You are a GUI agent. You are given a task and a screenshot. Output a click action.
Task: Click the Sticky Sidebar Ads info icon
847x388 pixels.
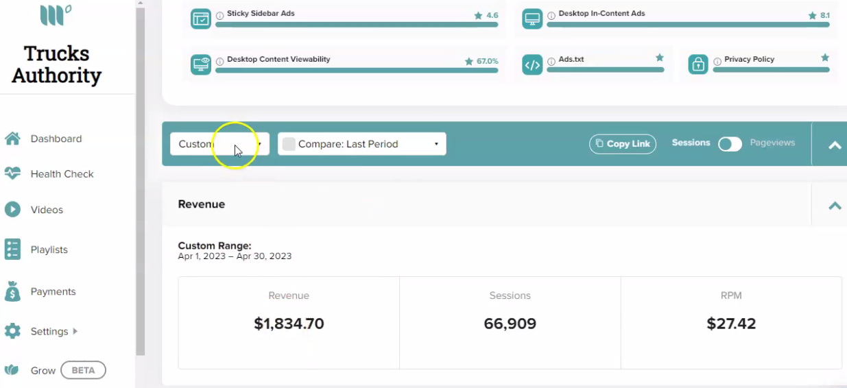click(219, 14)
